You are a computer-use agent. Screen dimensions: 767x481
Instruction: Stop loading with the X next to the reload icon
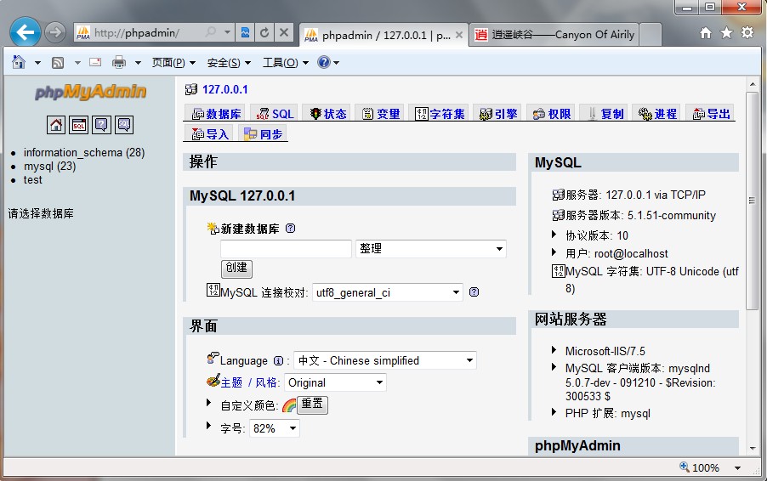(284, 33)
